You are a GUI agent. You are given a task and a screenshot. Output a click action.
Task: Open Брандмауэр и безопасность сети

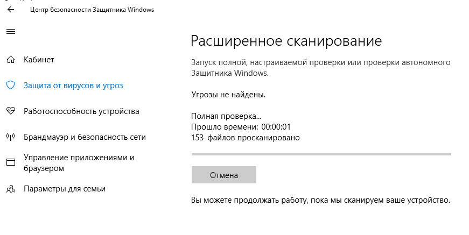(x=85, y=137)
